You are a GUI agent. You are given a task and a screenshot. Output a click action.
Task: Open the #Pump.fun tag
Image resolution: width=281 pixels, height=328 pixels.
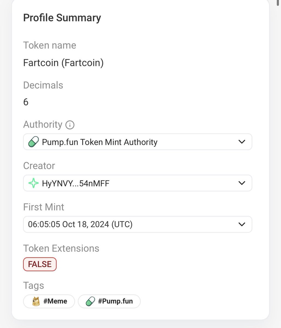(x=109, y=301)
